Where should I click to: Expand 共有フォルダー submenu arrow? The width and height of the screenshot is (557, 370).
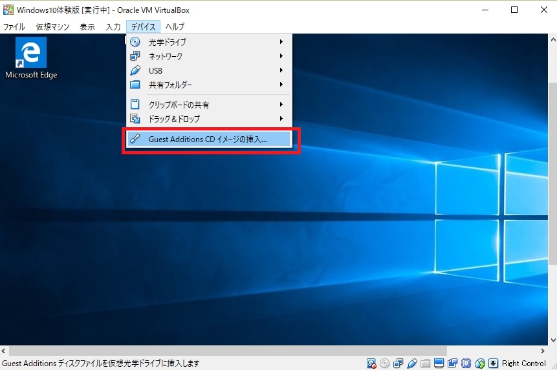[281, 85]
